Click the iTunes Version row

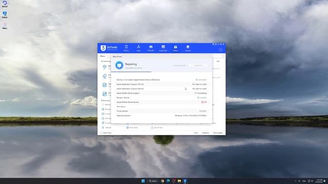tap(161, 111)
